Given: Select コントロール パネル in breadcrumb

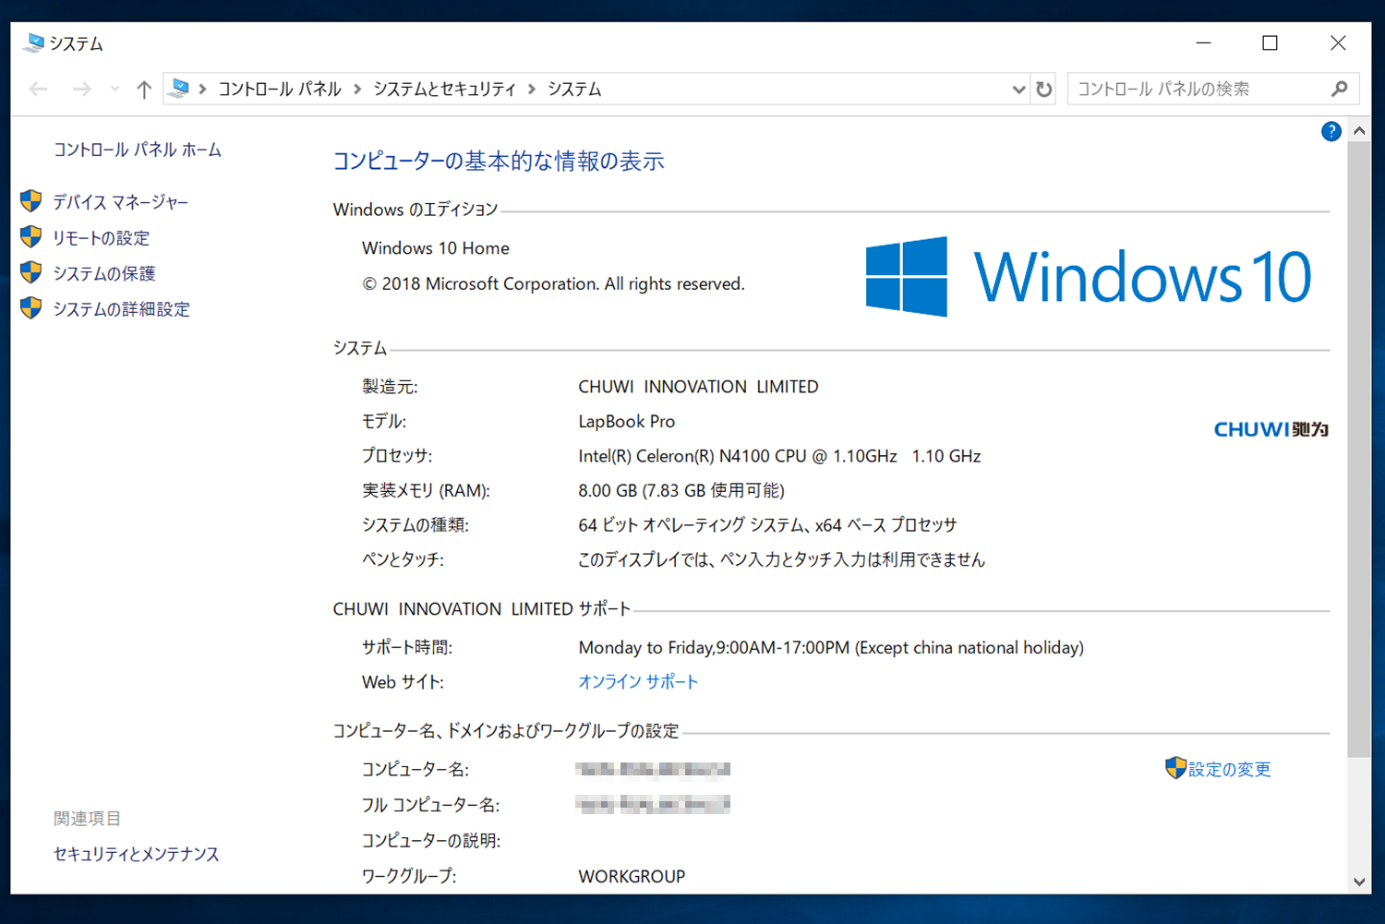Looking at the screenshot, I should tap(280, 90).
